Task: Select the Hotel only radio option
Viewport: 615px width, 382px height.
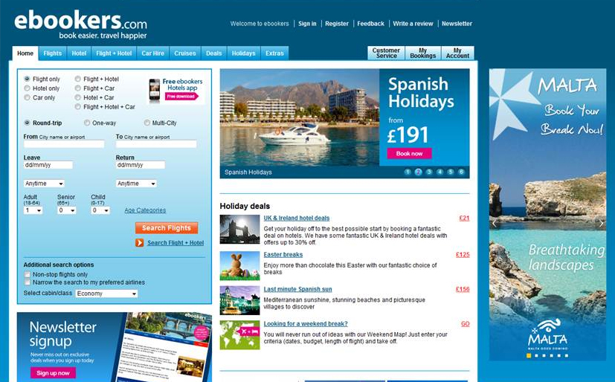Action: point(28,88)
